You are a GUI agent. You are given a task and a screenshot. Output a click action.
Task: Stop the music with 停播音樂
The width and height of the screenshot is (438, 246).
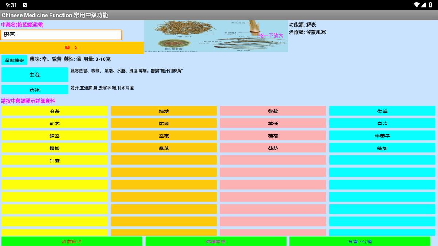click(216, 241)
